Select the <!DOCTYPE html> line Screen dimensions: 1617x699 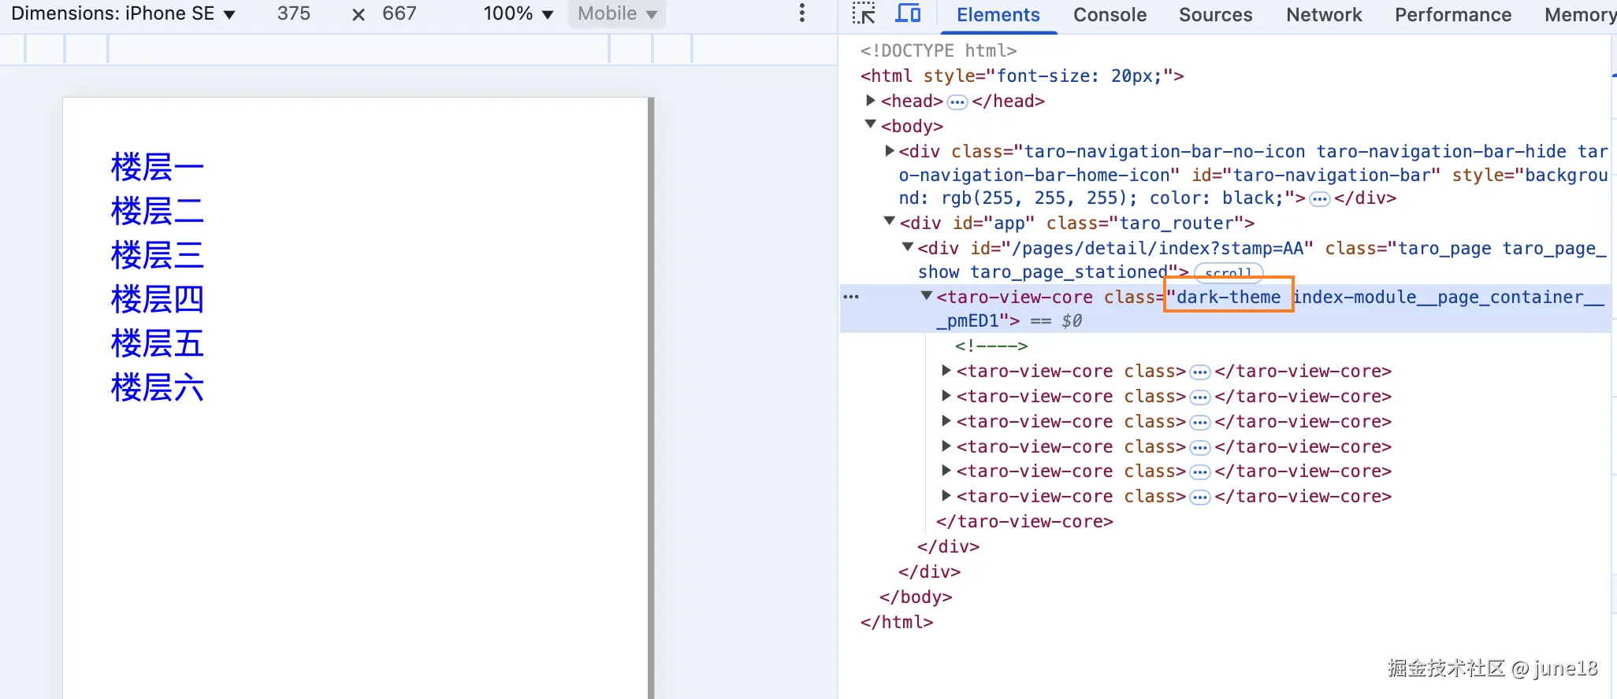click(939, 50)
